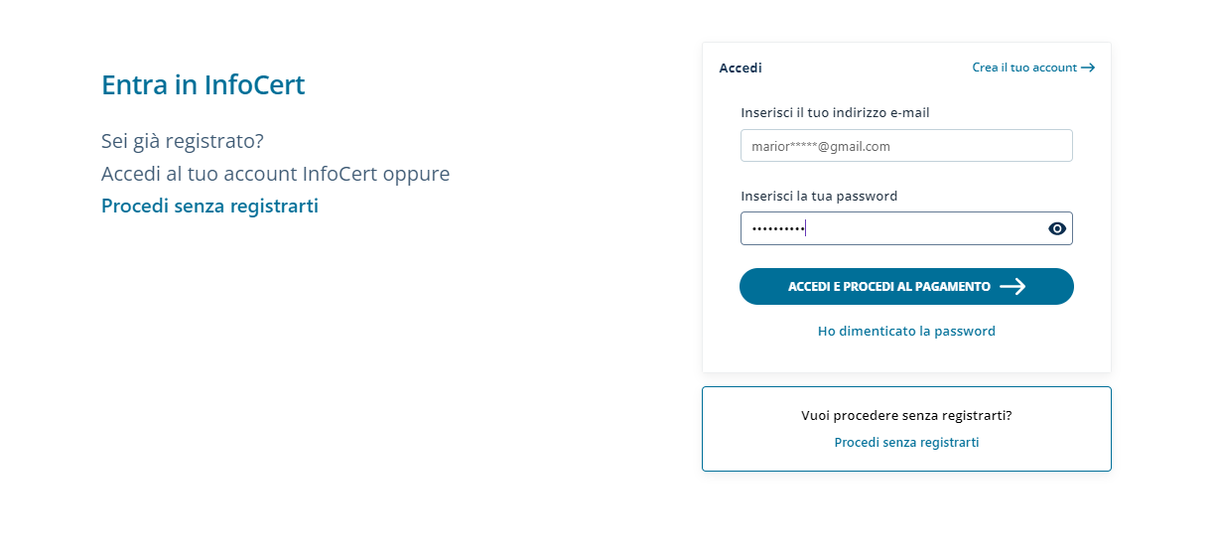Click the Accedi al tuo account InfoCert oppure text
1215x556 pixels.
click(275, 174)
